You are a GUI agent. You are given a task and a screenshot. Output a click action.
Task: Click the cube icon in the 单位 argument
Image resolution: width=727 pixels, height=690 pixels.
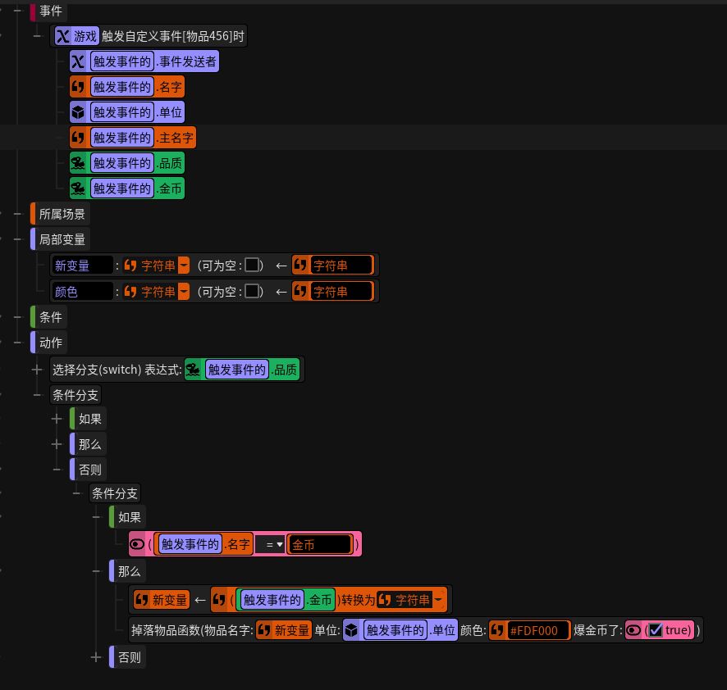coord(351,630)
